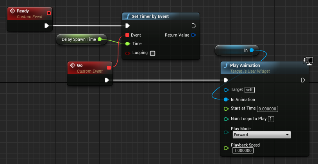Click the Play Mode input pin
The height and width of the screenshot is (164, 318).
pos(226,133)
